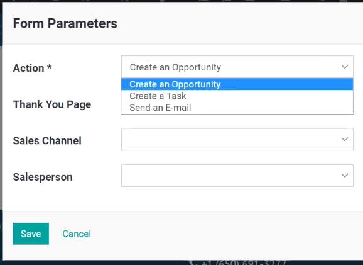Cancel the Form Parameters dialog
The height and width of the screenshot is (265, 363).
pyautogui.click(x=77, y=234)
